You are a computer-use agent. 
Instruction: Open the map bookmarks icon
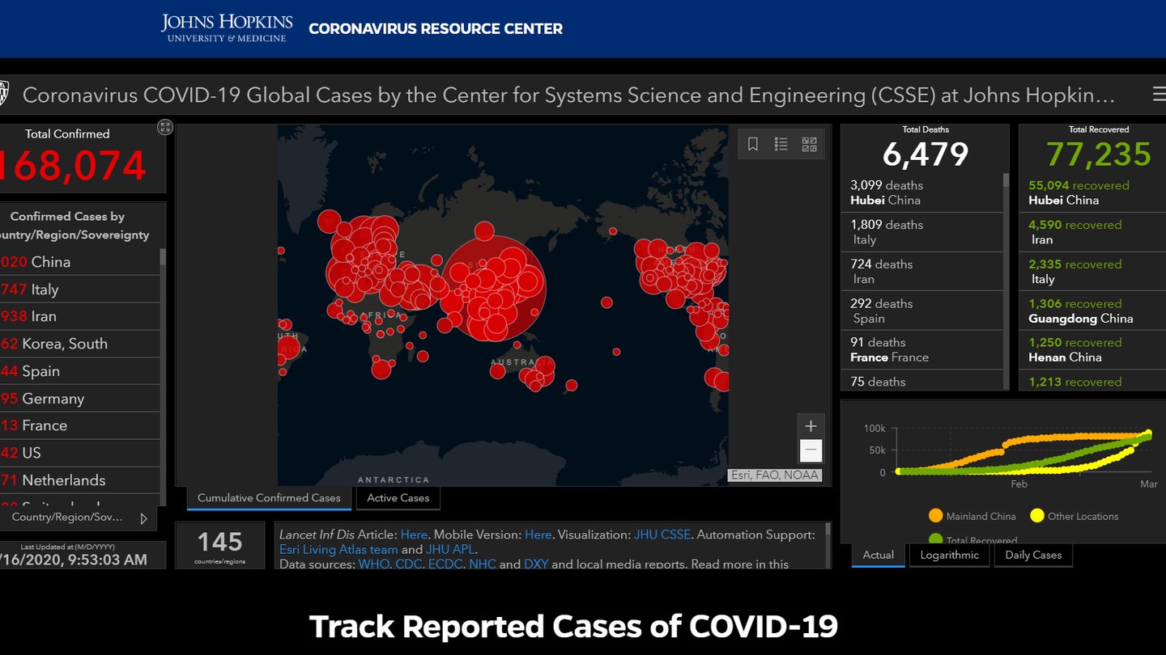click(753, 144)
